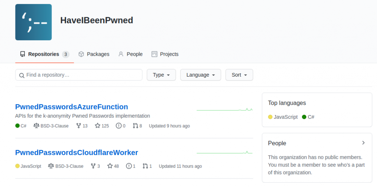Screen dimensions: 377x187
Task: Click the Find a repository search field
Action: coord(79,75)
